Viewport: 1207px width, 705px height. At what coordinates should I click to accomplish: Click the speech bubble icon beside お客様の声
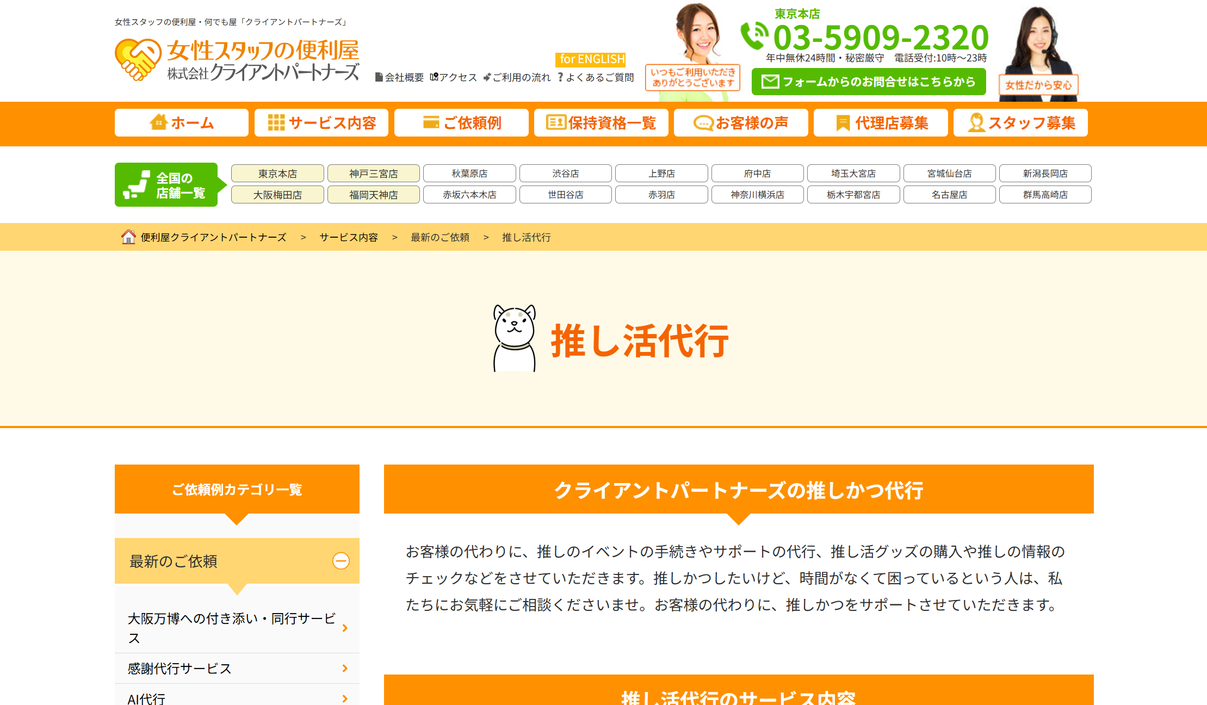(703, 123)
